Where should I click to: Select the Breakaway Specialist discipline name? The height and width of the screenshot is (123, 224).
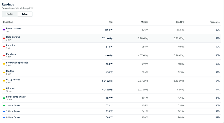click(17, 63)
